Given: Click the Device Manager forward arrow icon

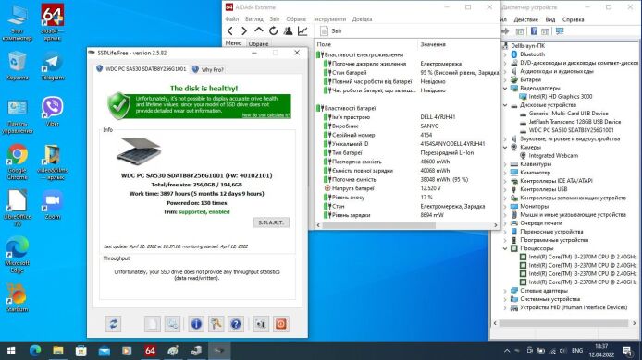Looking at the screenshot, I should [x=505, y=31].
